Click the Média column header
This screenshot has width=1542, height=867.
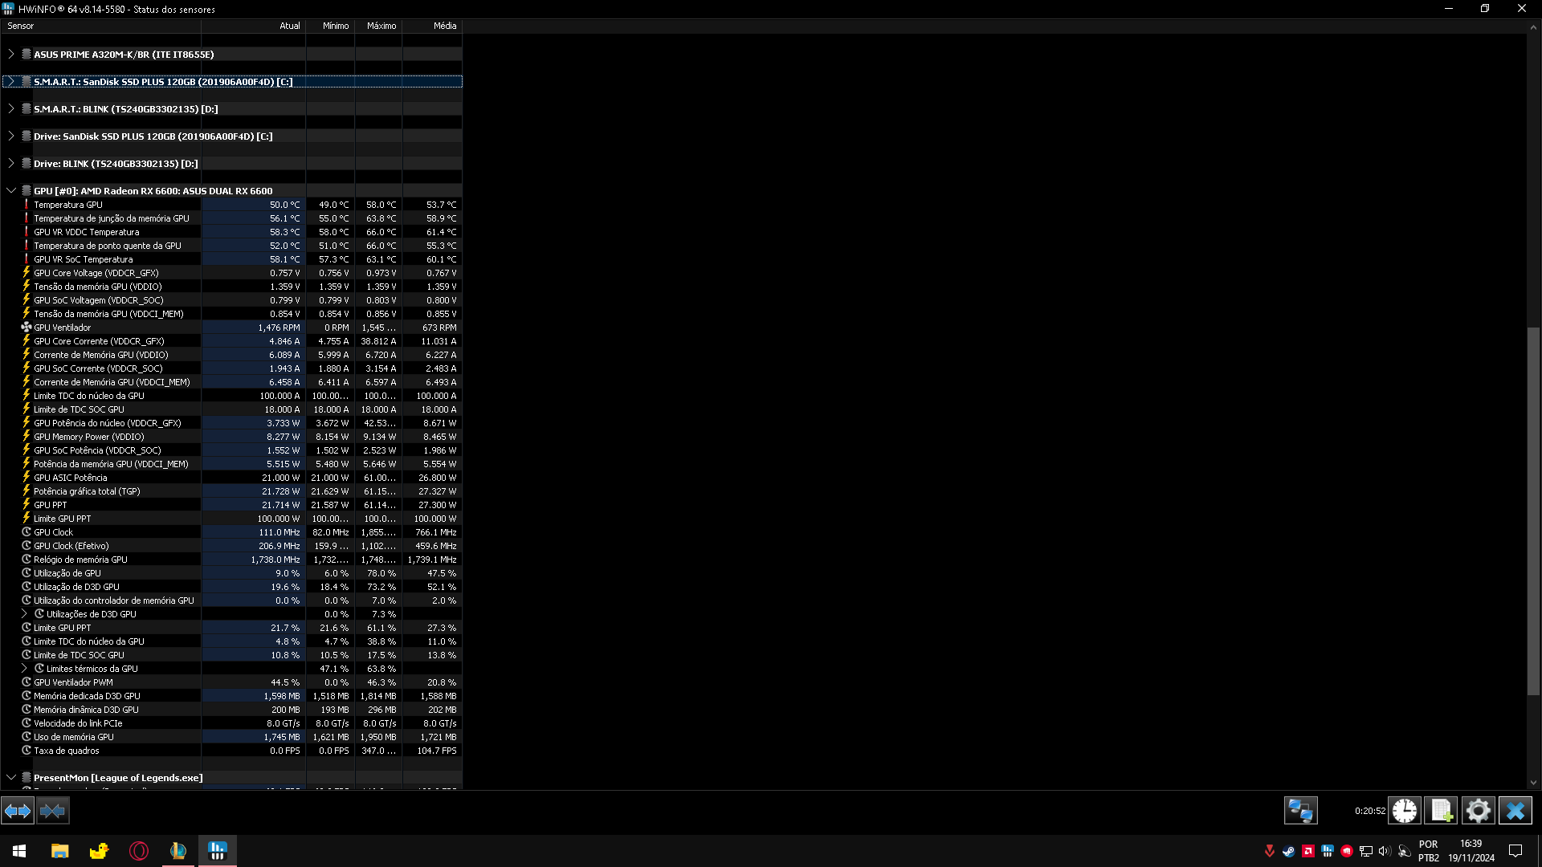[x=432, y=26]
